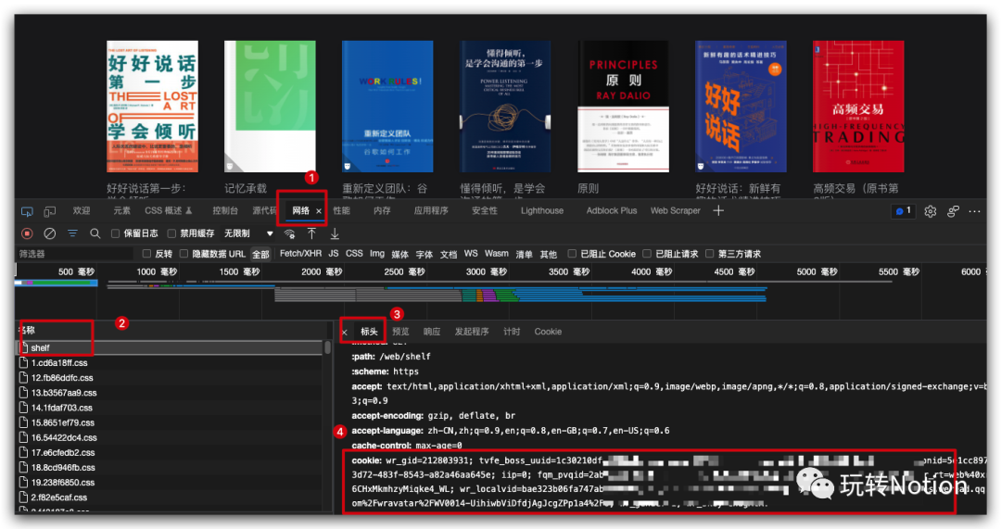This screenshot has height=529, width=1001.
Task: Click the 筛选器 filter input field
Action: click(74, 254)
